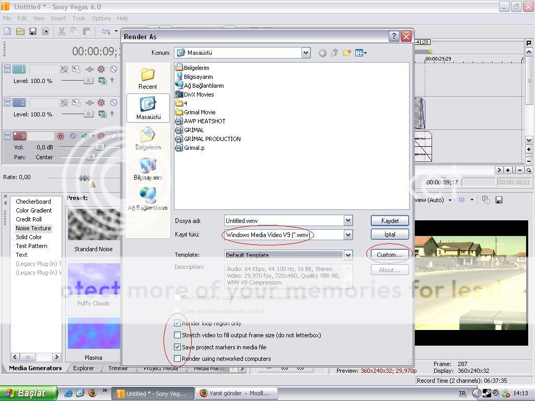
Task: Go up one folder level
Action: [334, 53]
